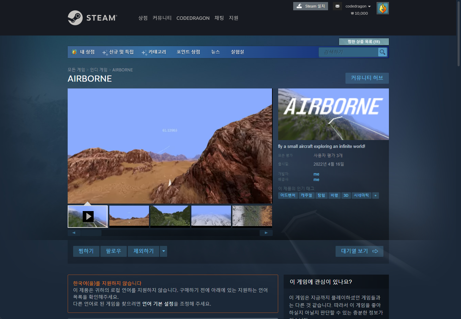Select the 탐험 tag

tap(321, 195)
